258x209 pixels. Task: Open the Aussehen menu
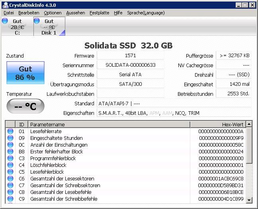point(76,13)
